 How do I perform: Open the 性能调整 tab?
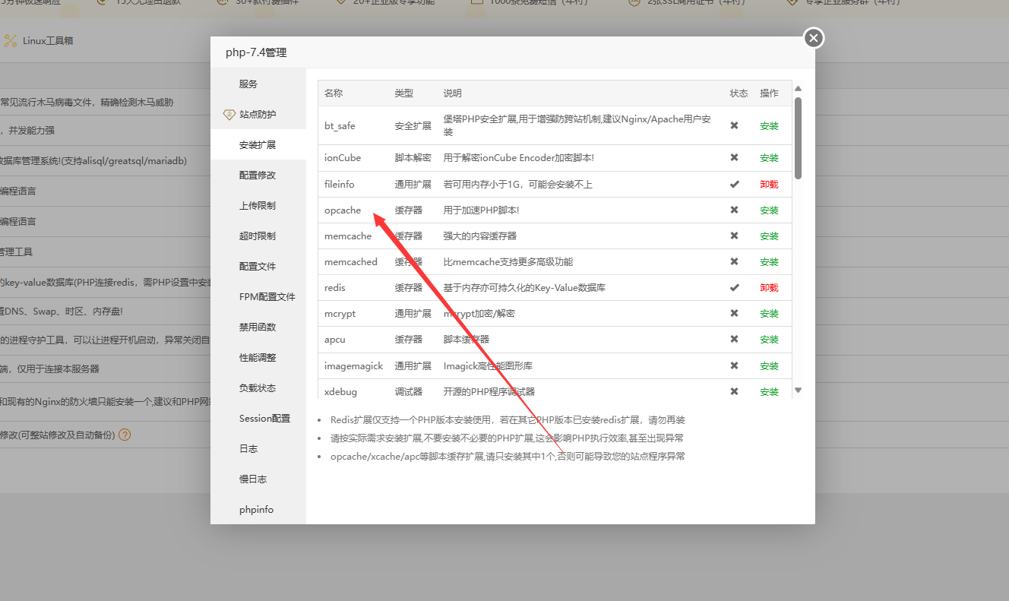click(x=258, y=357)
